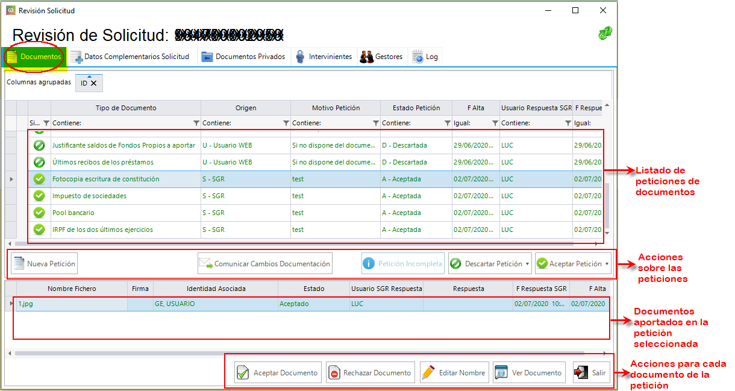Screen dimensions: 735x391
Task: Sort by Usuario SGR Respuesta column
Action: (386, 289)
